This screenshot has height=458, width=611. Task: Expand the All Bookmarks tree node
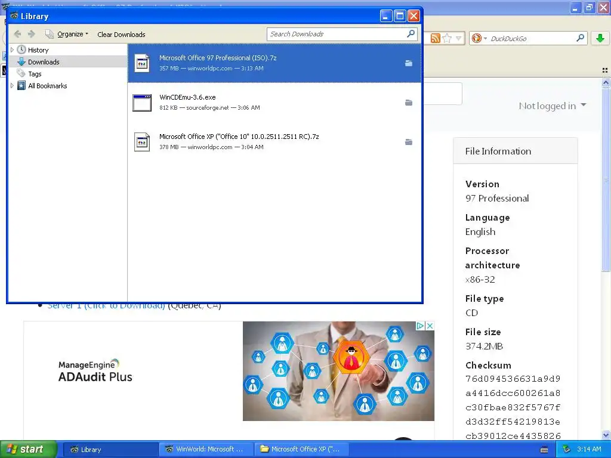coord(12,86)
